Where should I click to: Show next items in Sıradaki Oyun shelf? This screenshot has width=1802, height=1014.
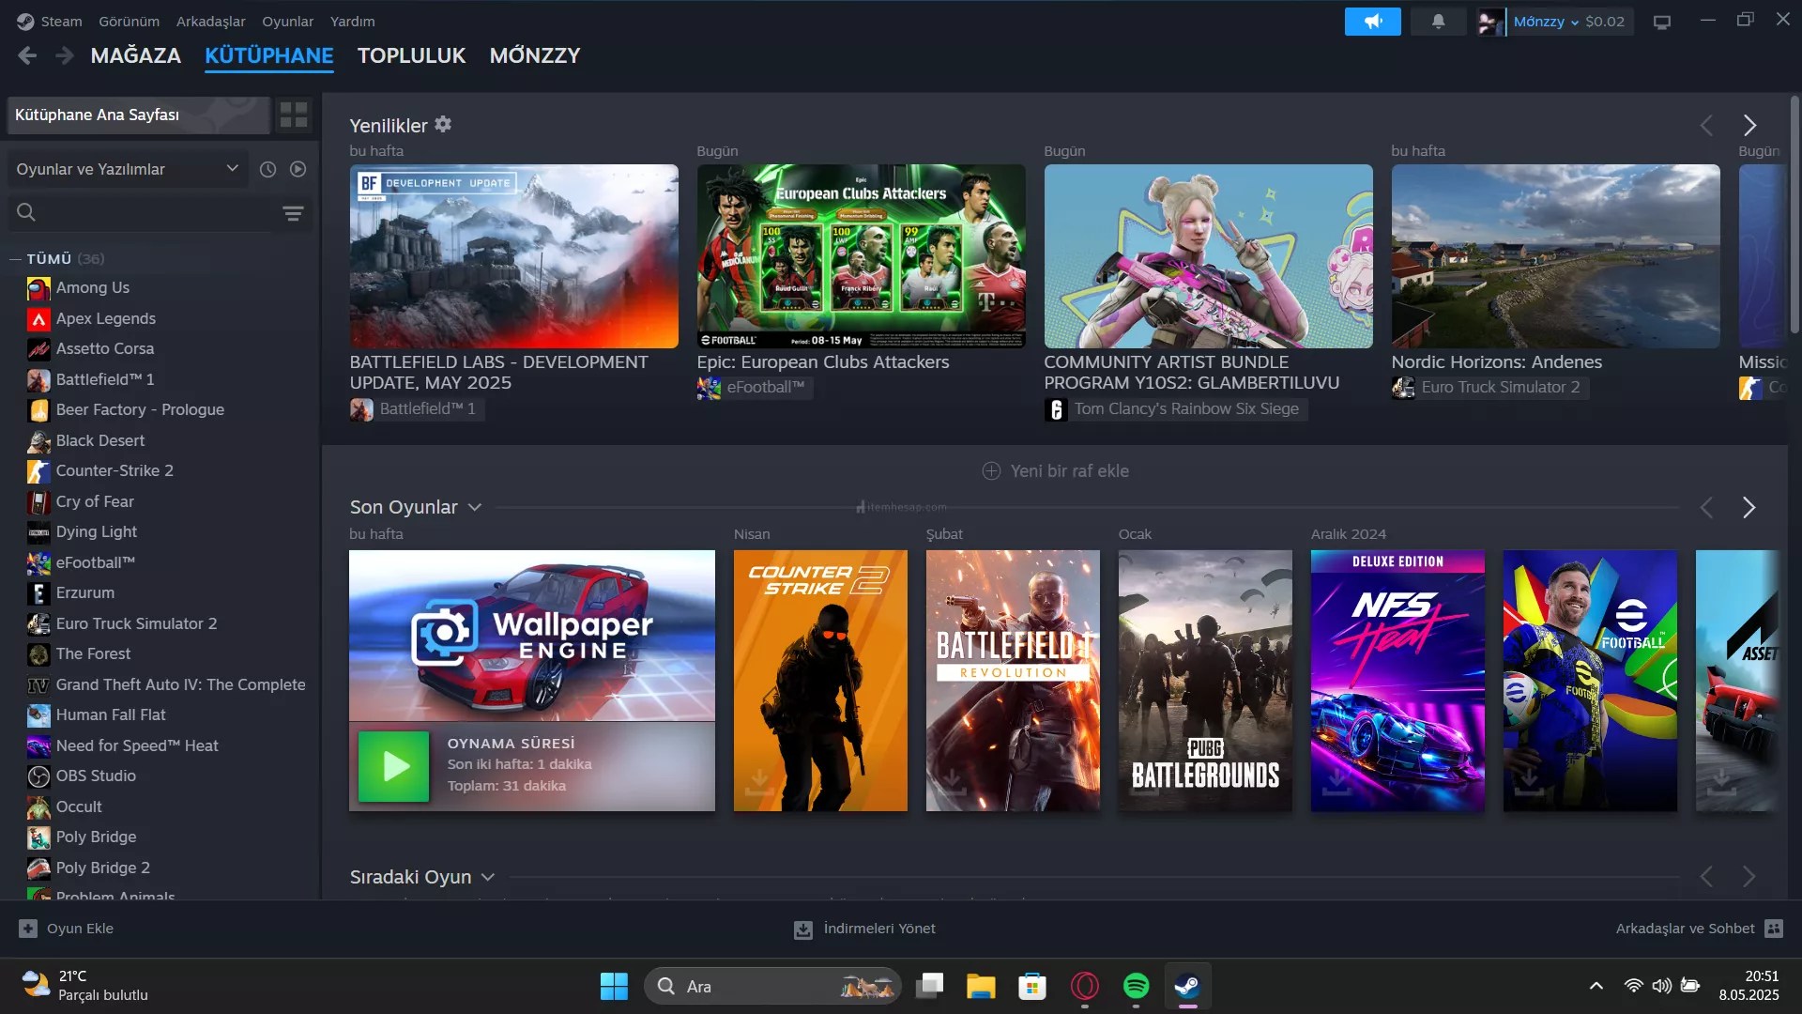click(x=1749, y=877)
